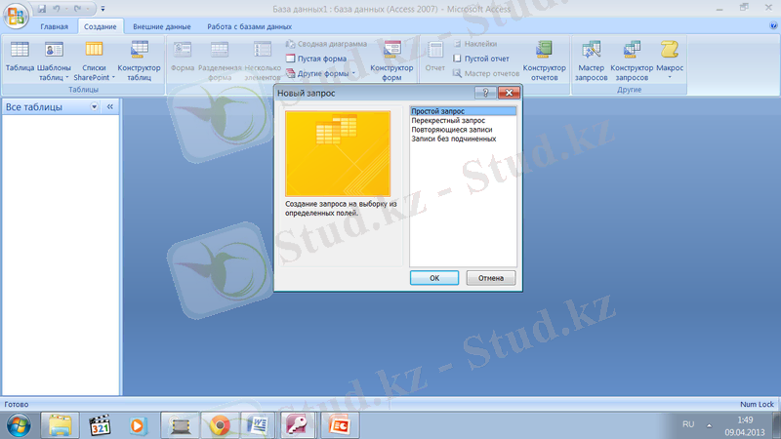
Task: Click the Форма icon
Action: click(x=183, y=57)
